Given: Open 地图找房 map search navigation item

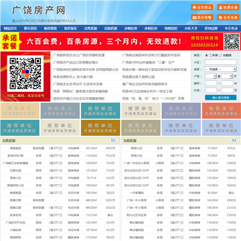Looking at the screenshot, I should (x=171, y=28).
